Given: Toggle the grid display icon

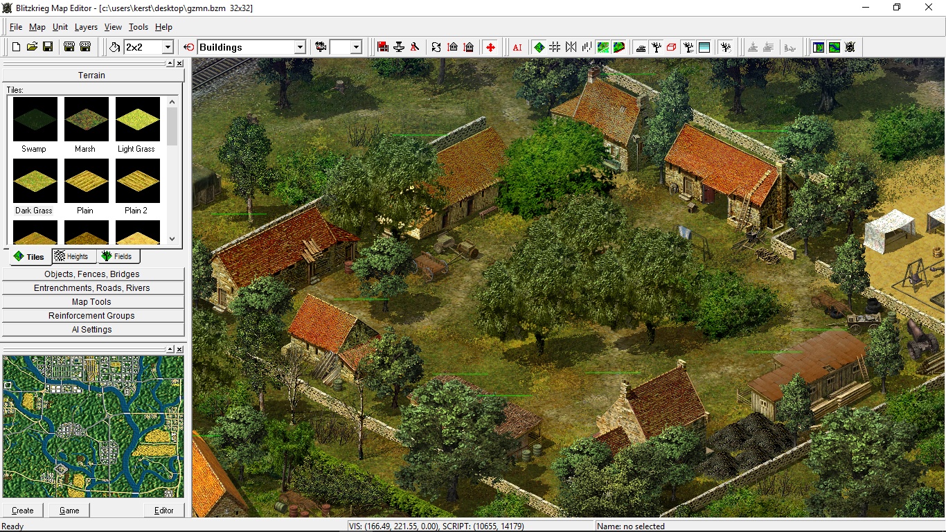Looking at the screenshot, I should [555, 47].
